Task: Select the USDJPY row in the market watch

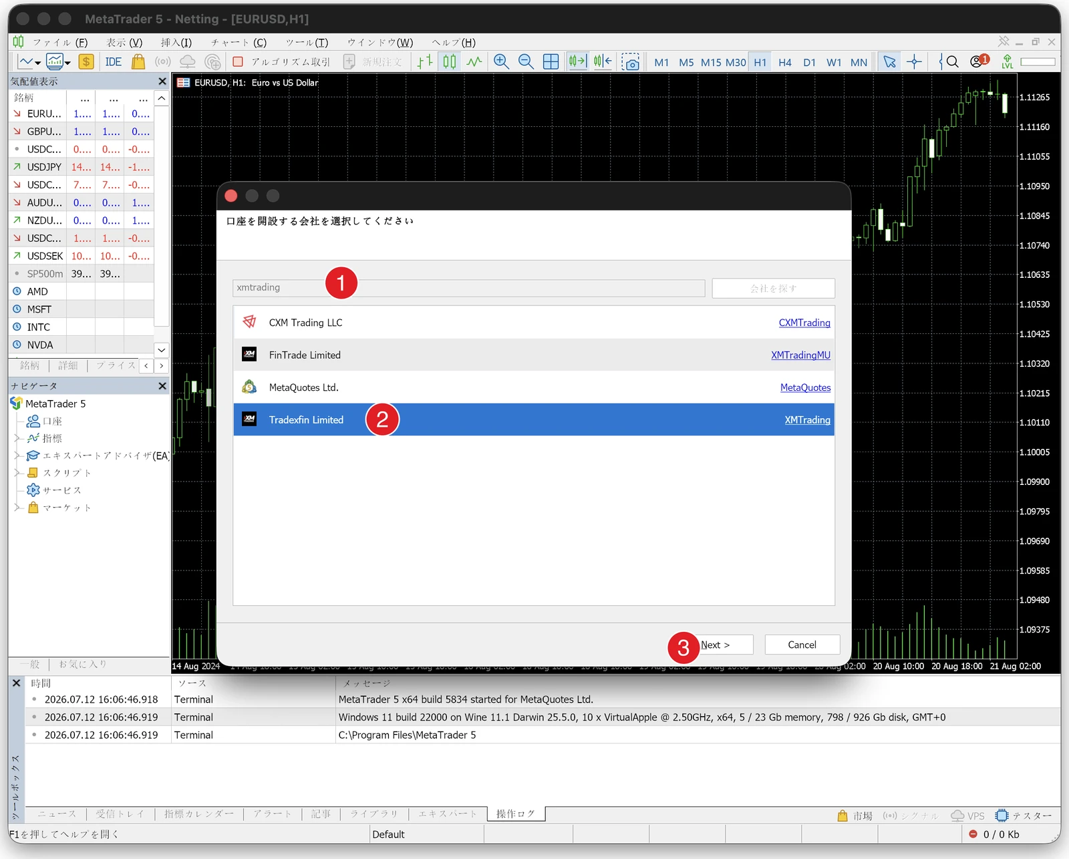Action: pos(82,167)
